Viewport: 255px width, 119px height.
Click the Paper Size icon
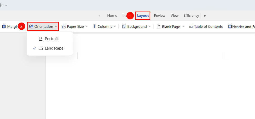click(64, 26)
